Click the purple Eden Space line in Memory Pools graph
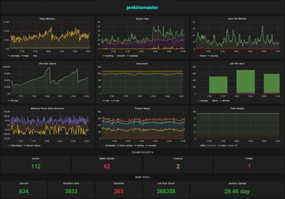The height and width of the screenshot is (199, 285). pyautogui.click(x=50, y=121)
